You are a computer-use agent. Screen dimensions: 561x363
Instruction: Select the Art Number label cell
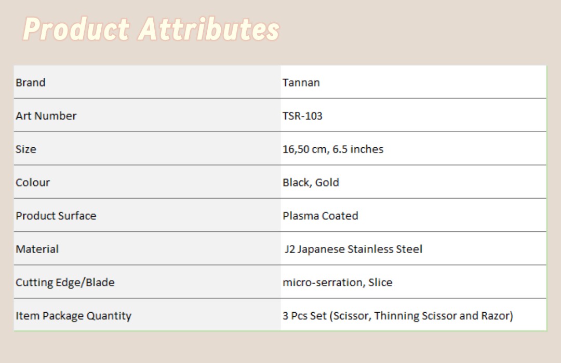pyautogui.click(x=148, y=116)
